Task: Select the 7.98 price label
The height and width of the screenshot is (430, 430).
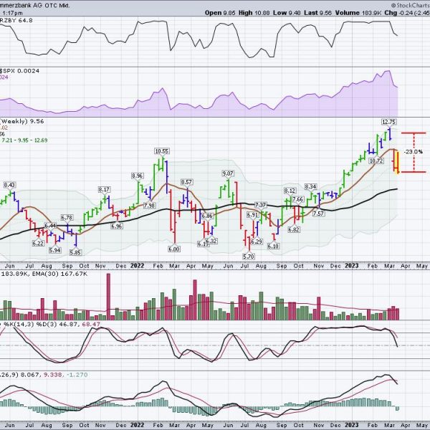Action: (x=149, y=205)
